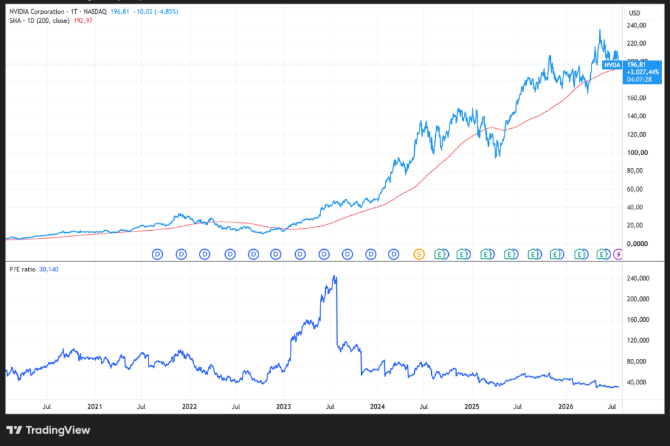The height and width of the screenshot is (446, 670).
Task: Click the 2026 time axis label
Action: (x=566, y=406)
